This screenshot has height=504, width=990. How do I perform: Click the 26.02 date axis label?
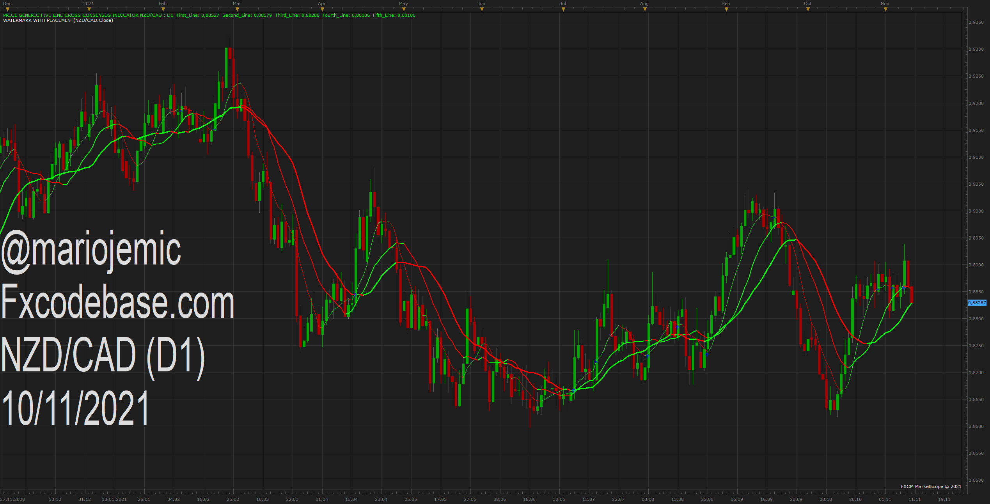233,499
